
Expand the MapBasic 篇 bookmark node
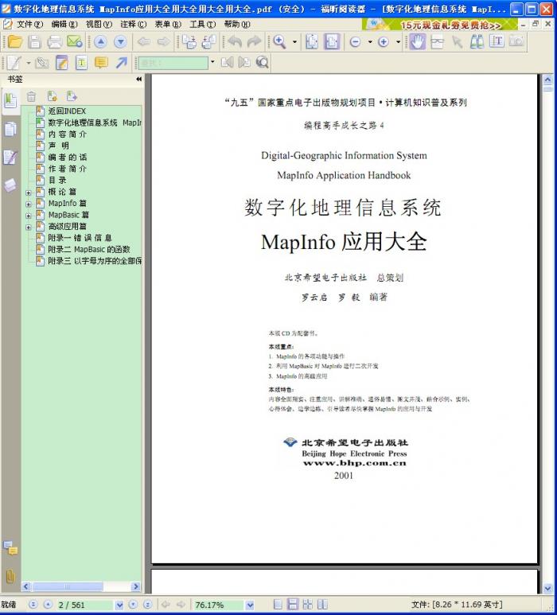29,215
